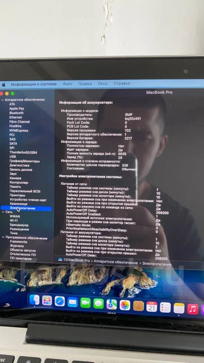The image size is (204, 363).
Task: Collapse the Аппаратное обеспечение section
Action: (x=2, y=100)
